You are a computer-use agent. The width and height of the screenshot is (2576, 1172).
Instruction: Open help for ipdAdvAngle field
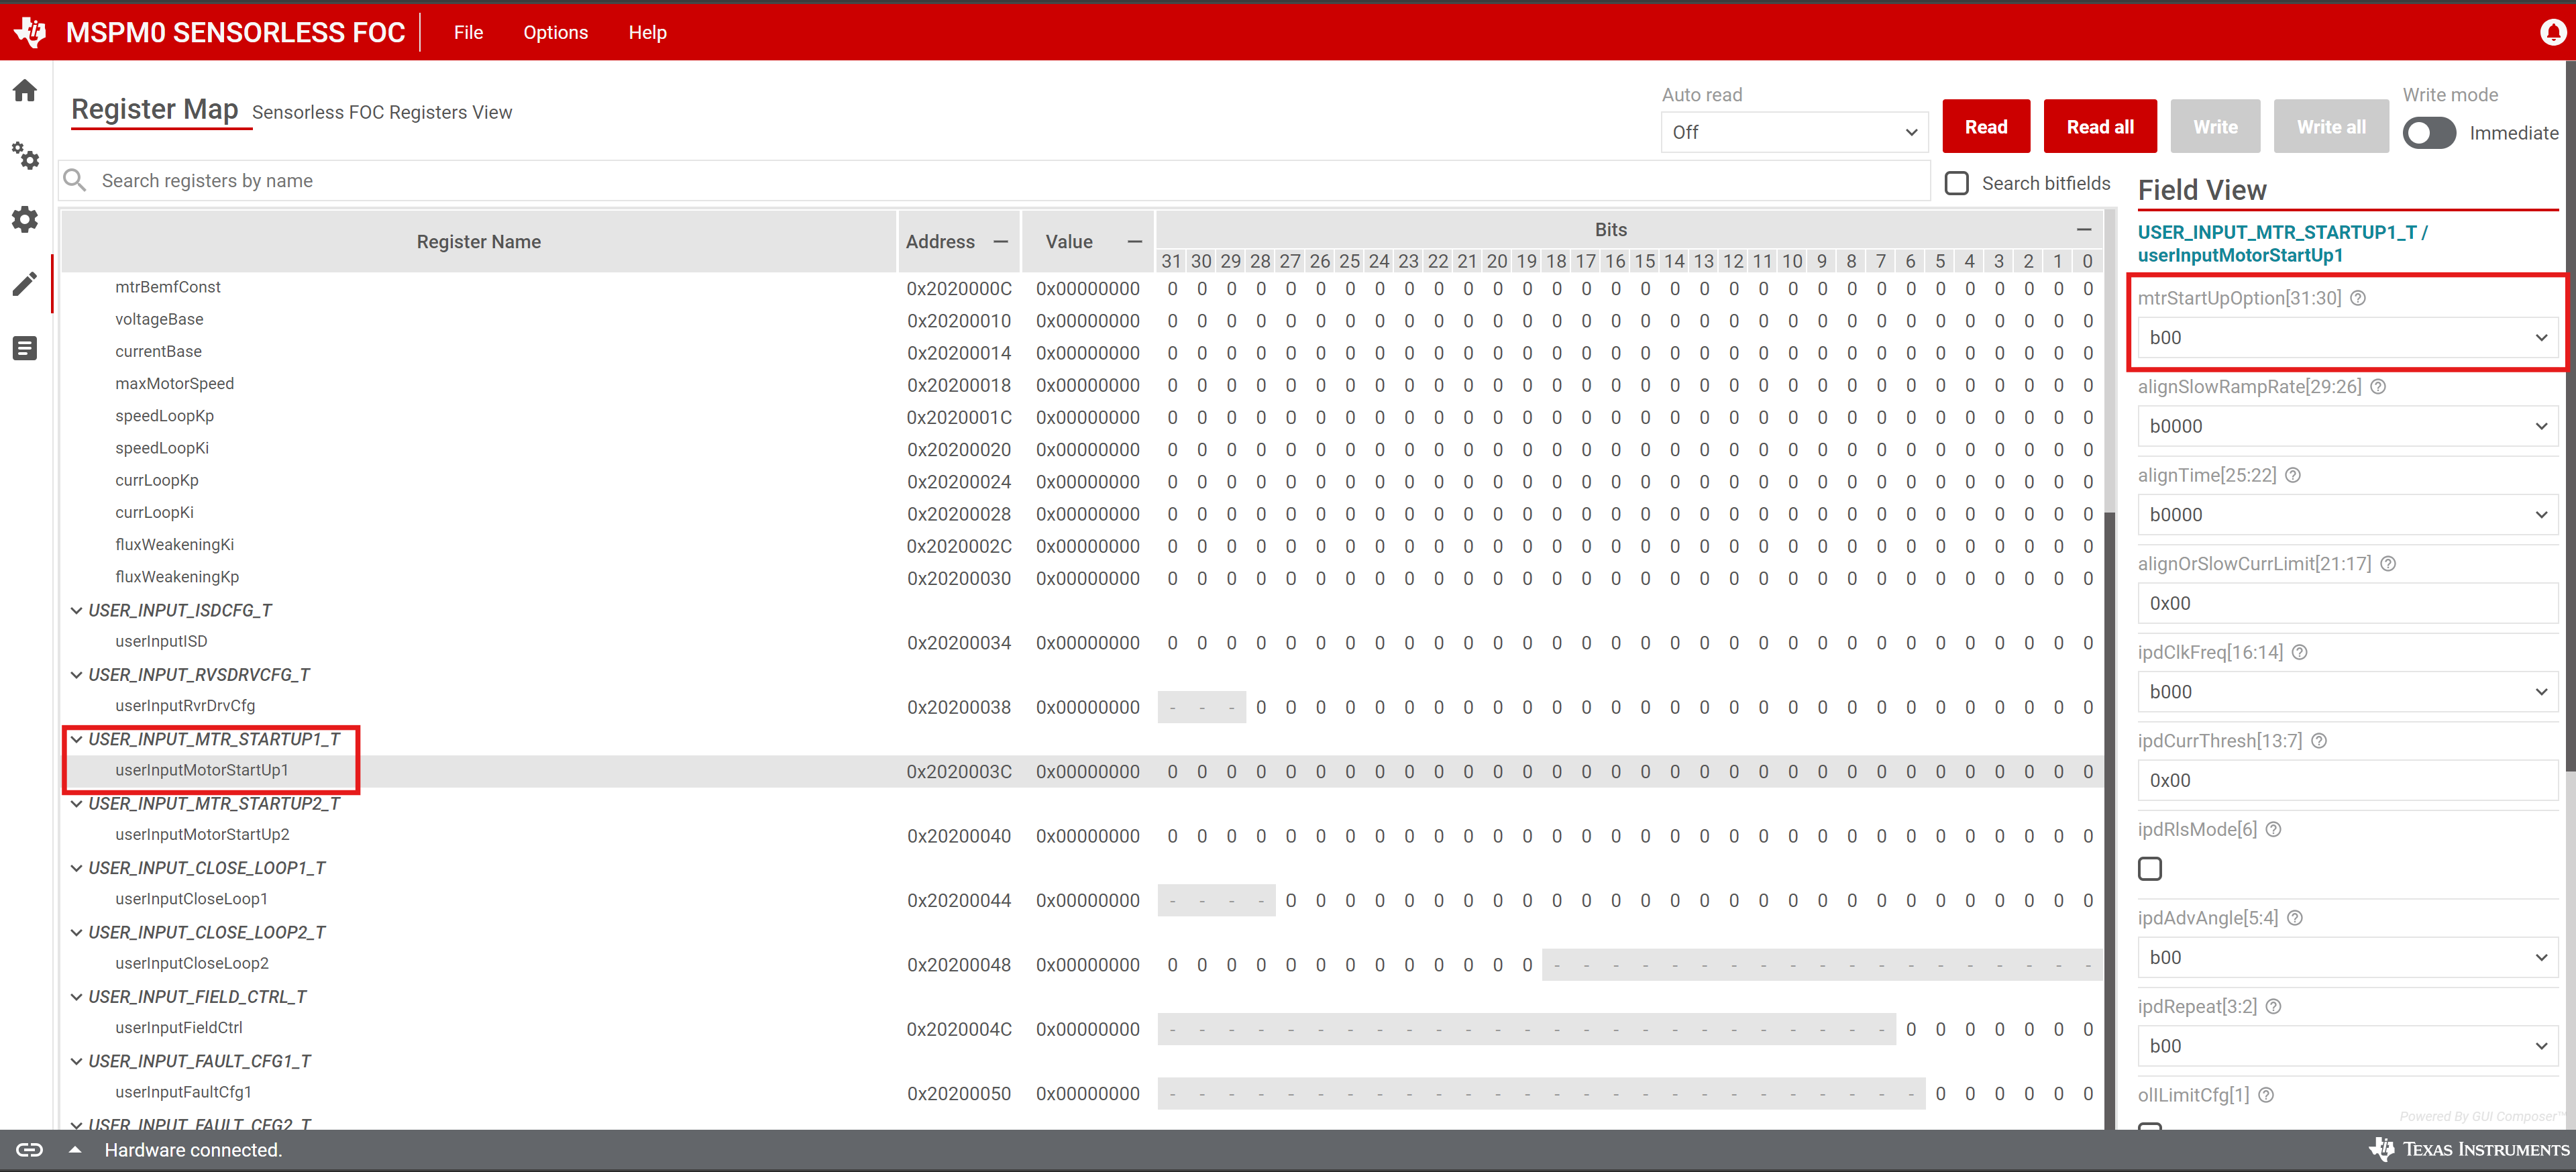click(x=2295, y=918)
